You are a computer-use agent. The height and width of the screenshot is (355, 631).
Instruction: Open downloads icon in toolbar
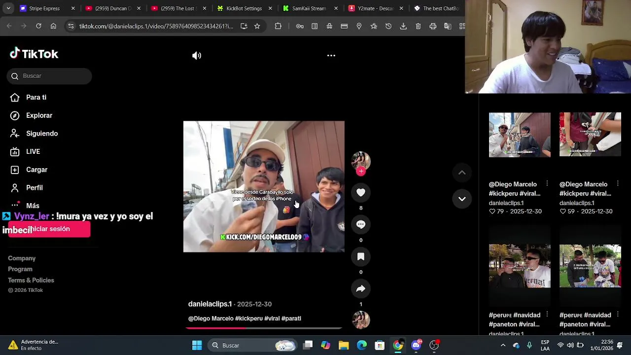[x=403, y=26]
